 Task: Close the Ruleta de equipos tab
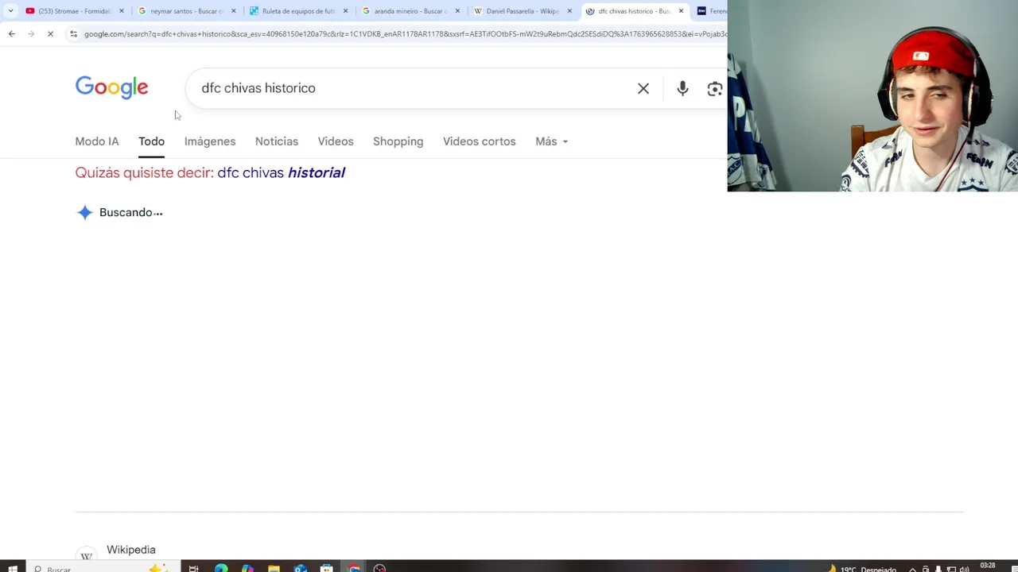(x=345, y=11)
